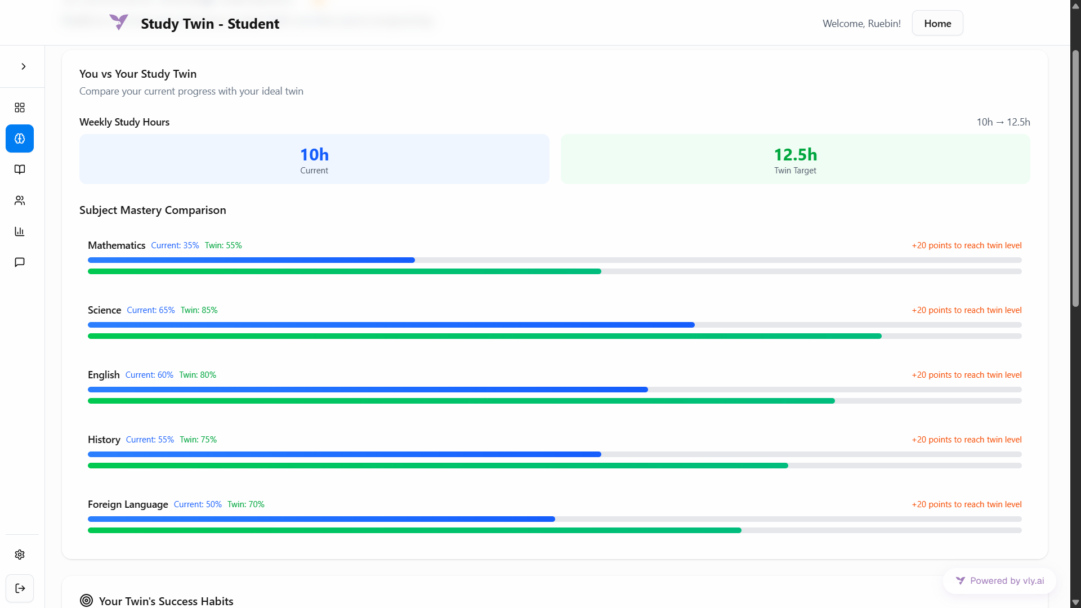Click the Foreign Language current progress bar
The width and height of the screenshot is (1081, 608).
click(x=321, y=519)
